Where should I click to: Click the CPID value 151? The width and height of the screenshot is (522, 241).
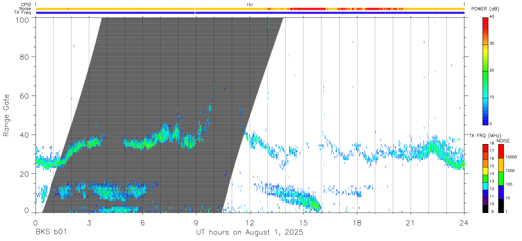(250, 5)
